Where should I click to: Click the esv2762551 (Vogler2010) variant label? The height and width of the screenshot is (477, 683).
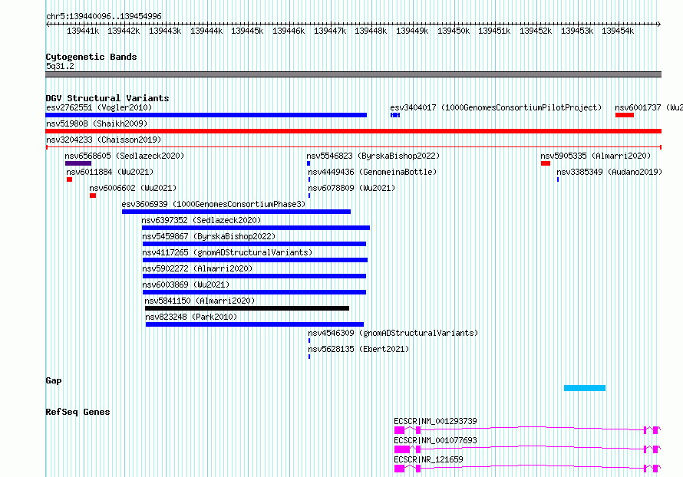click(99, 107)
